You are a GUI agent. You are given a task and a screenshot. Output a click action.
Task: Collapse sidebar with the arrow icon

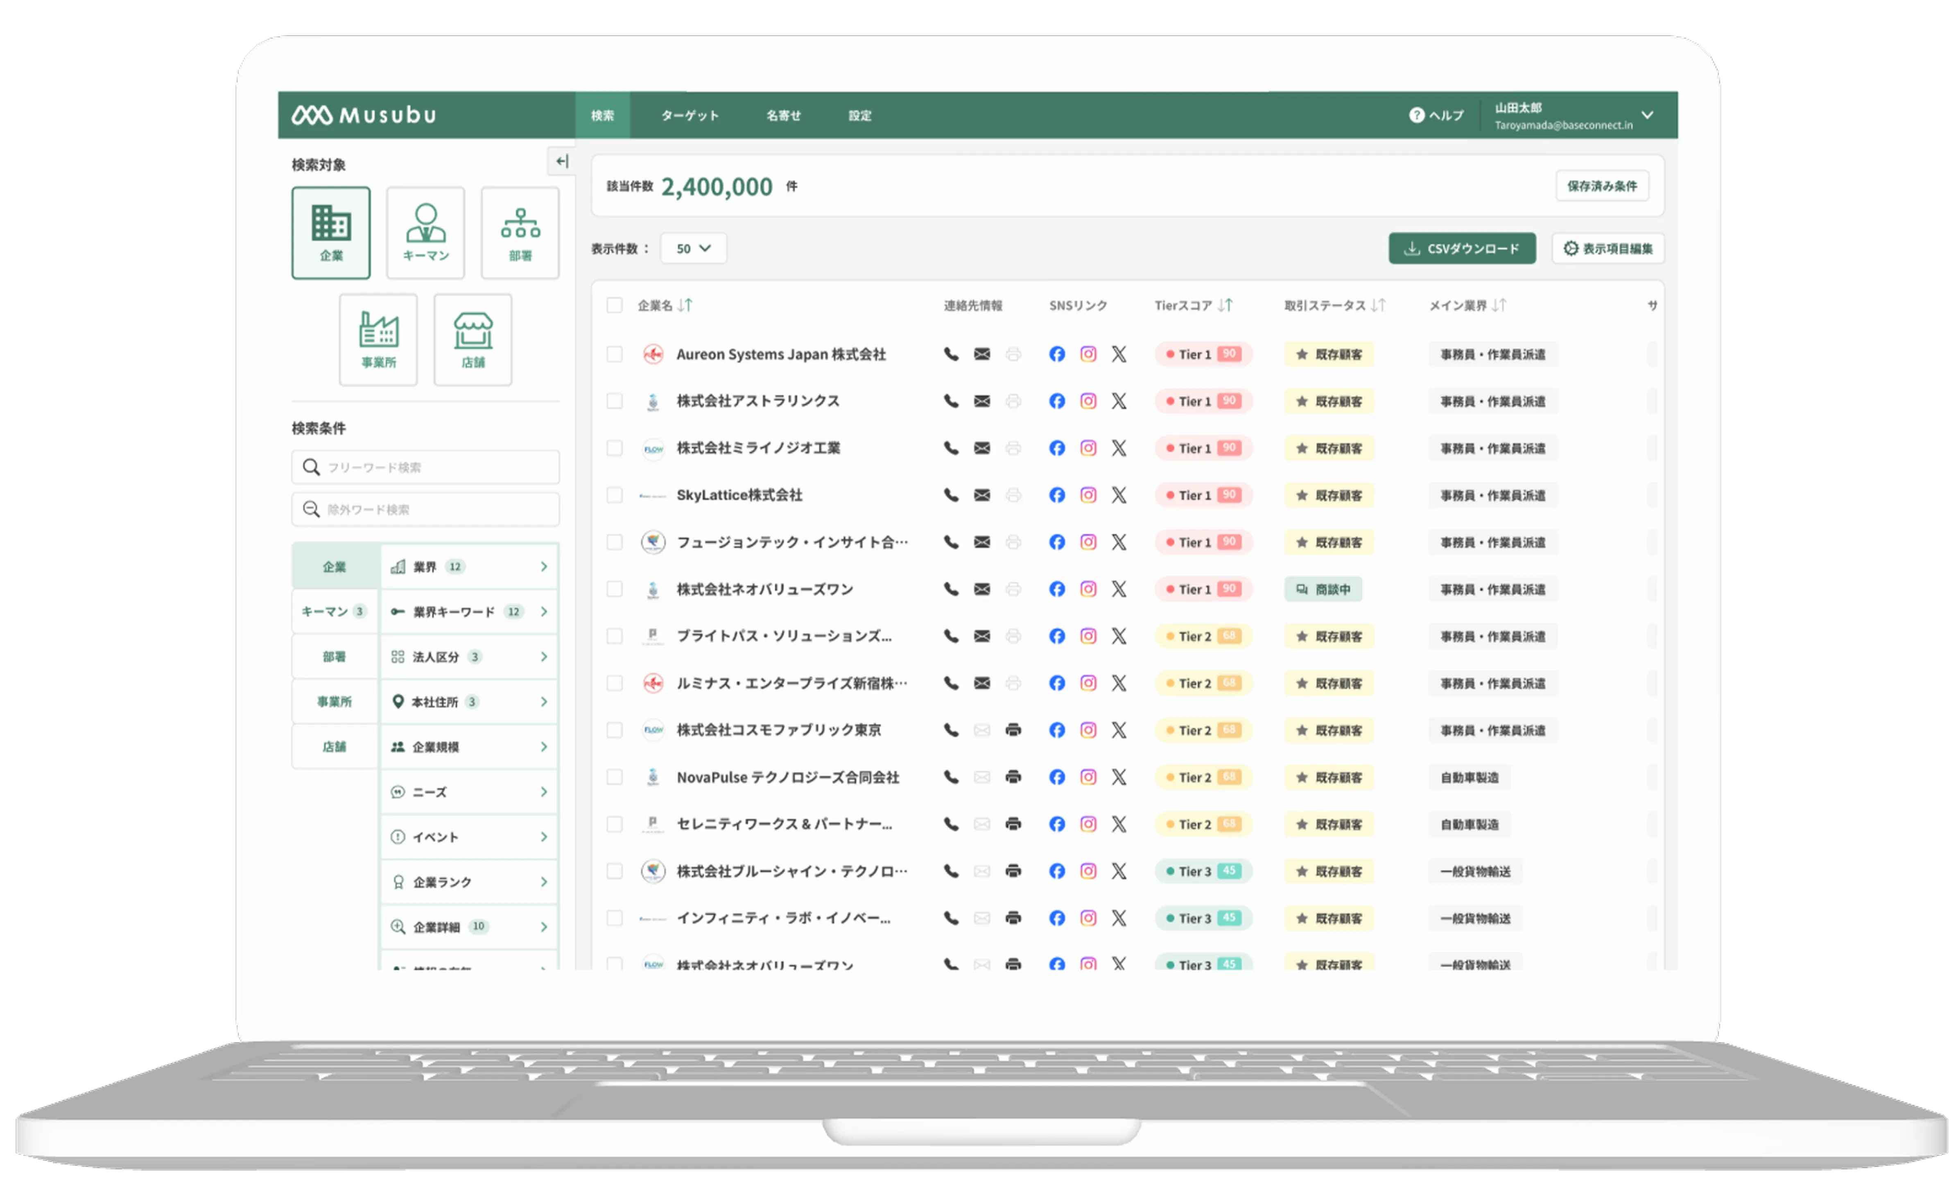click(562, 161)
